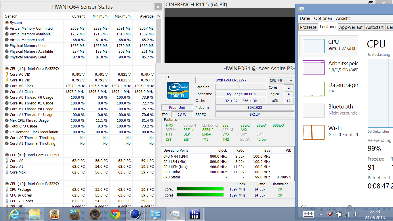Open Datei menu in Task Manager

[x=305, y=18]
